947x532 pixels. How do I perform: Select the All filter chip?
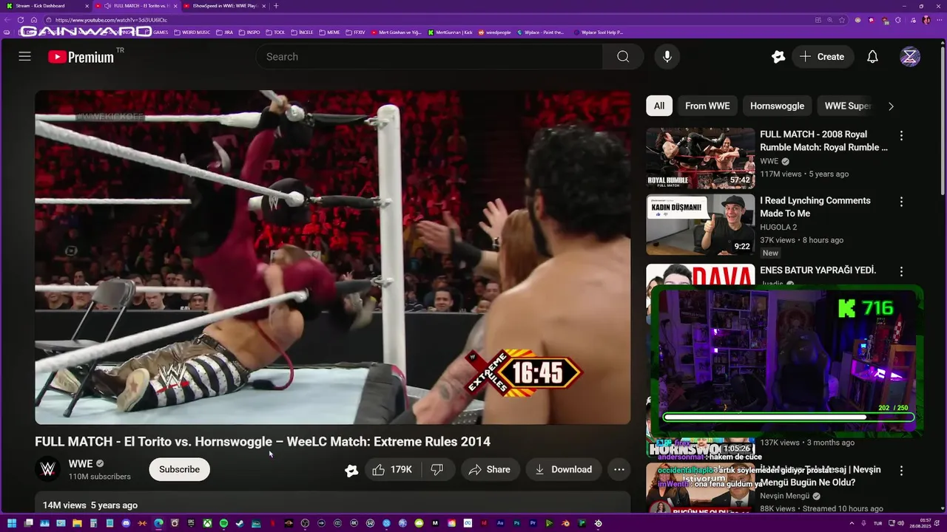point(659,106)
